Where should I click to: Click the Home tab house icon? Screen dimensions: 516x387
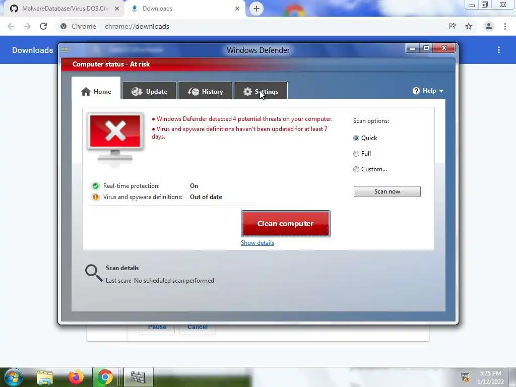click(x=86, y=92)
